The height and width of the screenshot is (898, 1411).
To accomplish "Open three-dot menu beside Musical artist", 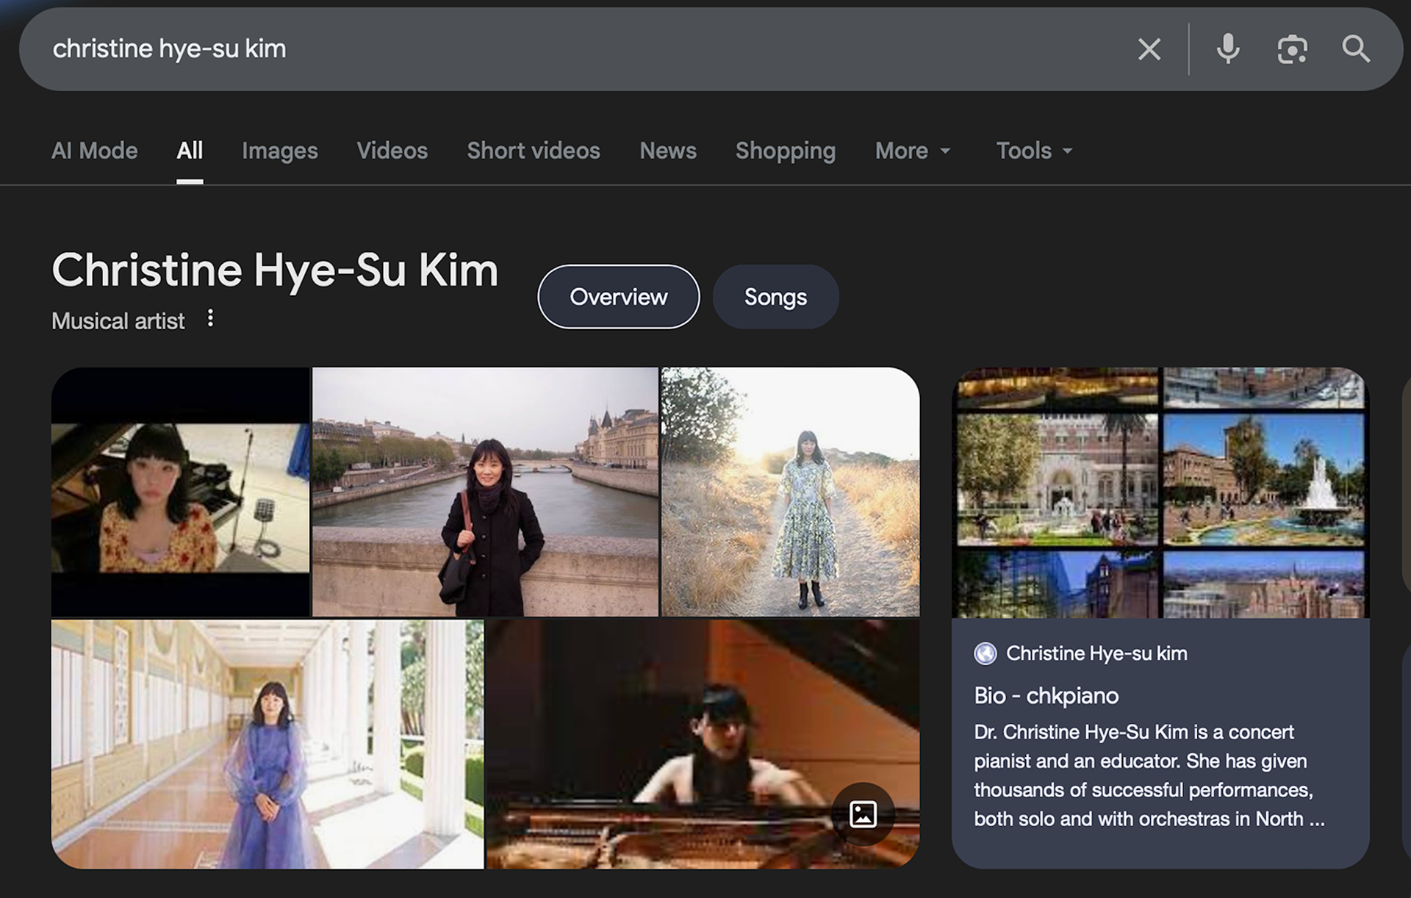I will (210, 318).
